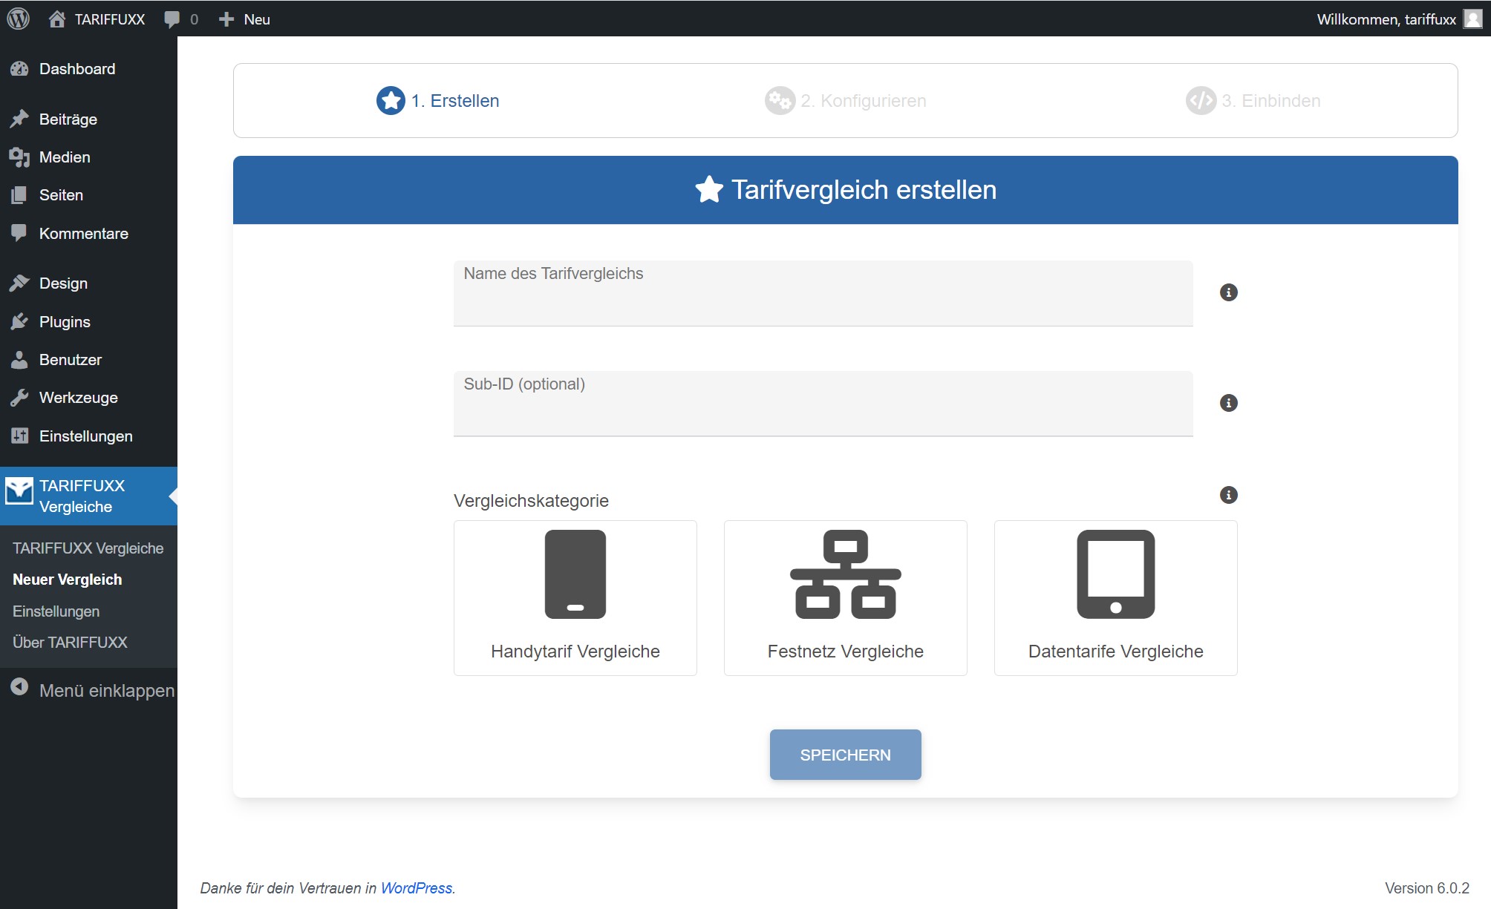Viewport: 1491px width, 909px height.
Task: Click the TARIFFUXX site name in the admin bar
Action: pos(110,19)
